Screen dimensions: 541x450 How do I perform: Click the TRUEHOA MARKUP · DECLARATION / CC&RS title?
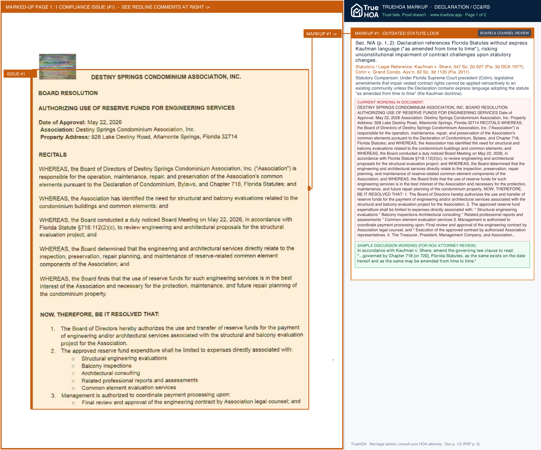[x=436, y=7]
